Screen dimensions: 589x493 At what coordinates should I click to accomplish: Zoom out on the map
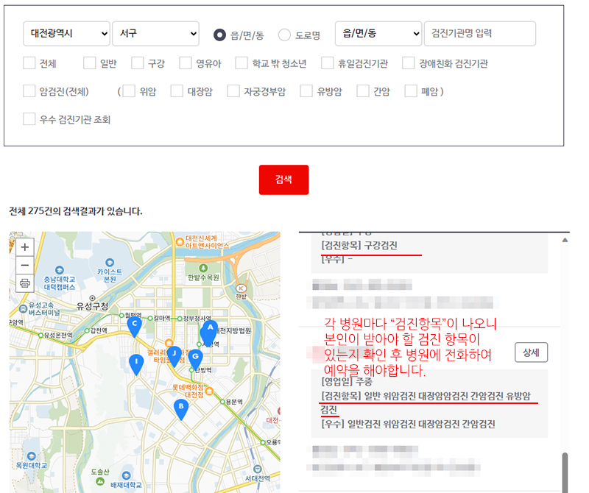(x=25, y=263)
